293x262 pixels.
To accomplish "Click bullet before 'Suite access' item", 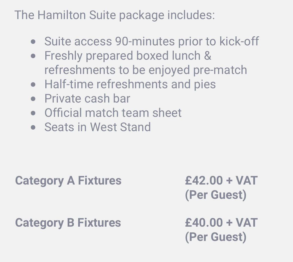I will (x=33, y=42).
